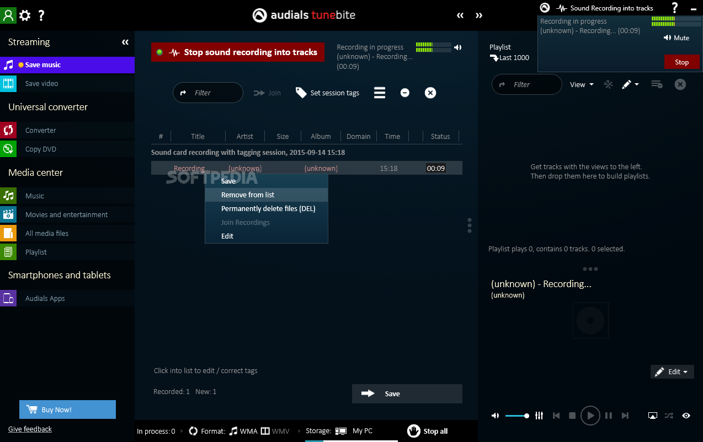Open help question mark in main window
Screen dimensions: 703x442
(41, 15)
